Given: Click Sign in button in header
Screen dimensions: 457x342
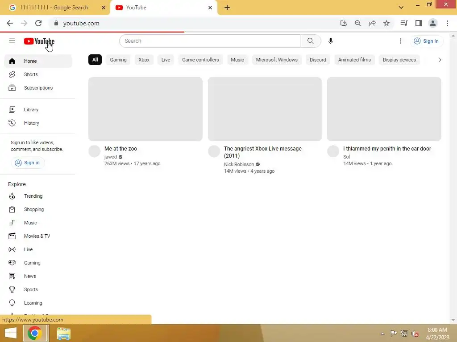Looking at the screenshot, I should (426, 41).
